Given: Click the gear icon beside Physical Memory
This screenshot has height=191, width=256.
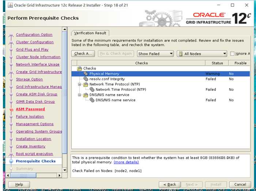Looking at the screenshot, I should [x=86, y=74].
